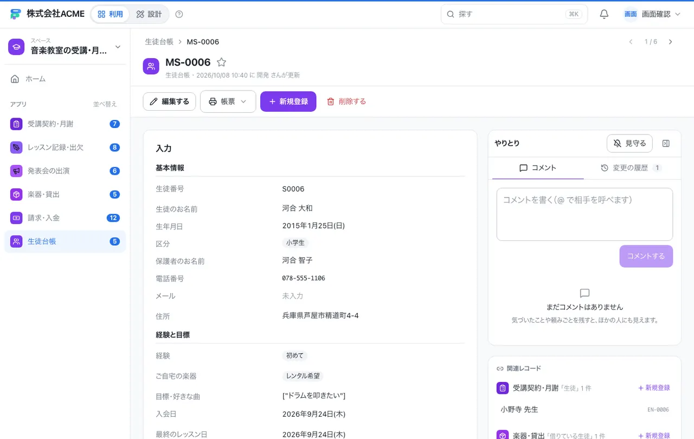Click the music classroom space icon

(x=16, y=47)
